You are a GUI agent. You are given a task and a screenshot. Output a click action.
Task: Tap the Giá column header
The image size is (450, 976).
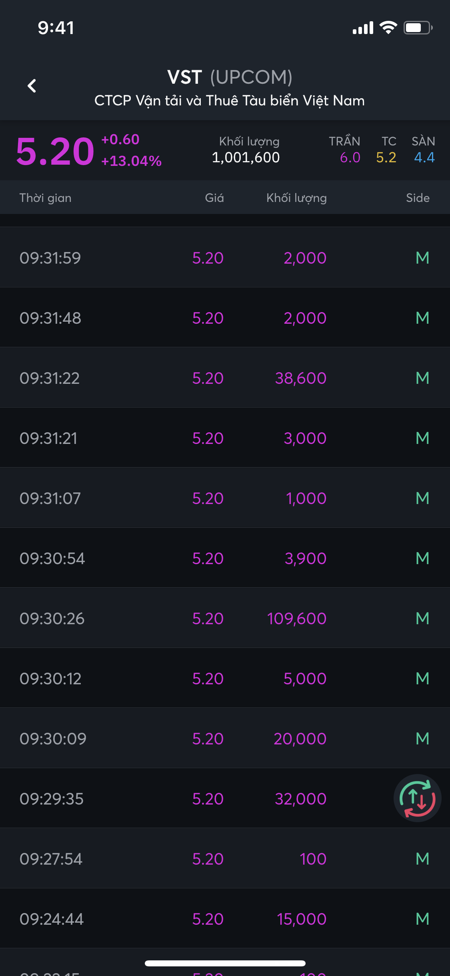[214, 198]
